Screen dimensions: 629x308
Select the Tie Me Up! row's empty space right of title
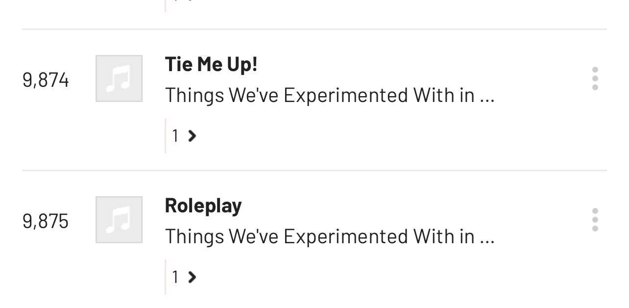[416, 64]
